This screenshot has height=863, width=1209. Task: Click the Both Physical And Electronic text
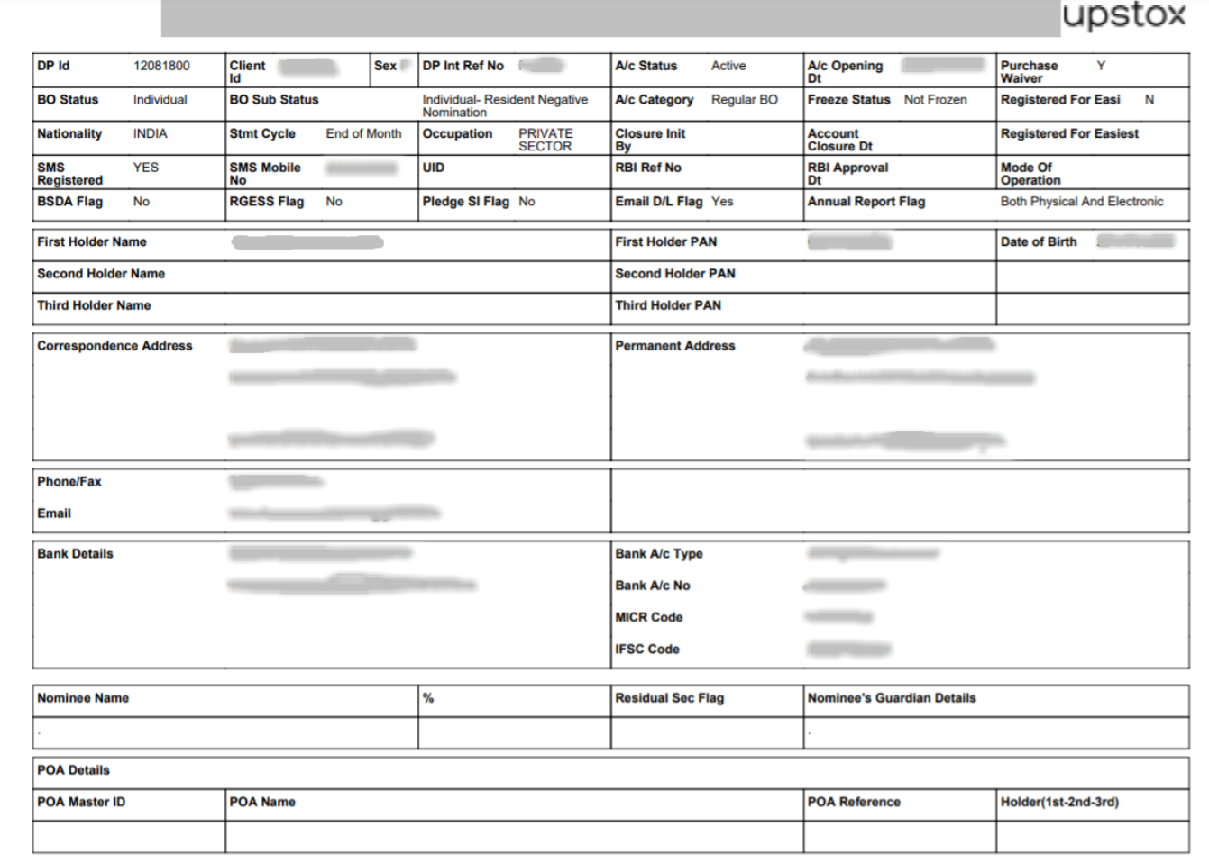1081,202
